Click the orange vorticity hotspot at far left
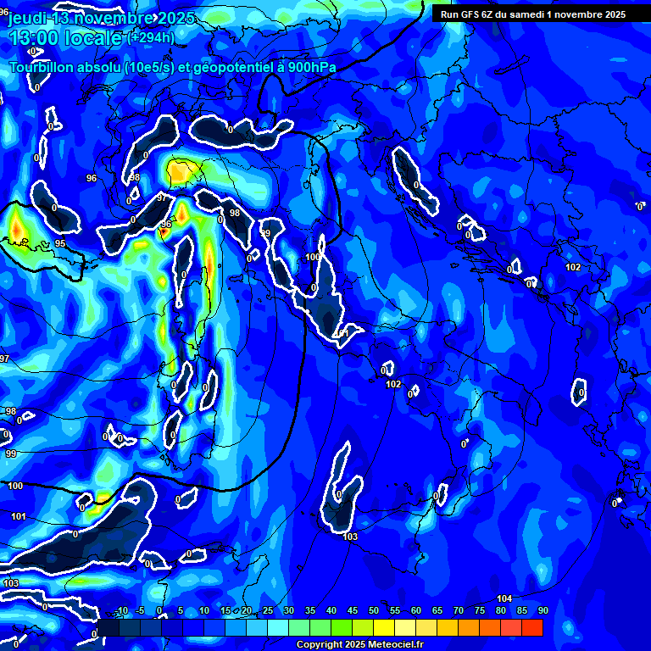The image size is (651, 651). [16, 226]
